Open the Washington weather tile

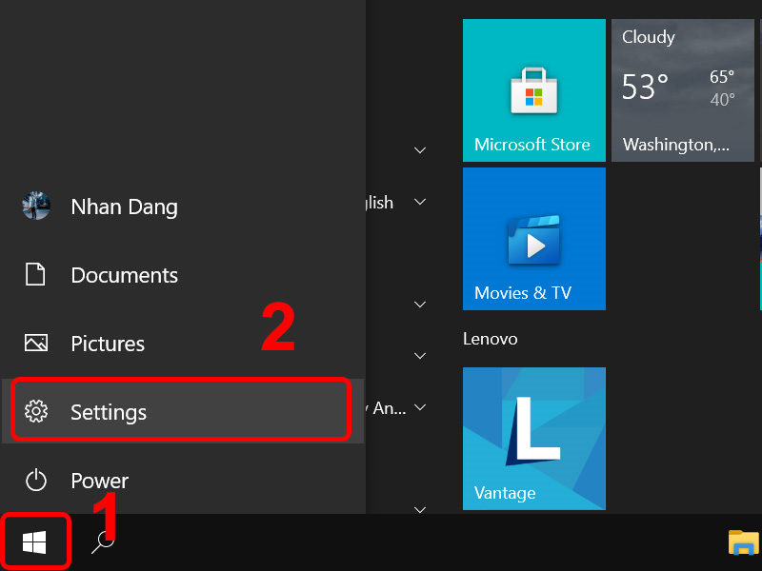(682, 89)
